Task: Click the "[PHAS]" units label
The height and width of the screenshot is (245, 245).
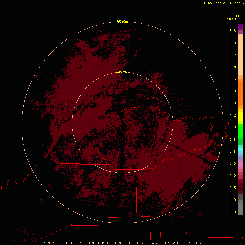Action: [x=230, y=19]
